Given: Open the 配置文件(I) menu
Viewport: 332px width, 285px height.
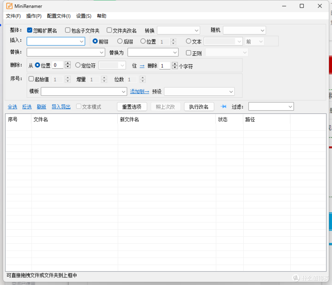Looking at the screenshot, I should [x=59, y=16].
